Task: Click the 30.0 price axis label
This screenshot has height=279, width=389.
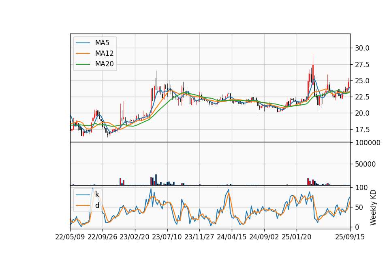Action: coord(362,48)
